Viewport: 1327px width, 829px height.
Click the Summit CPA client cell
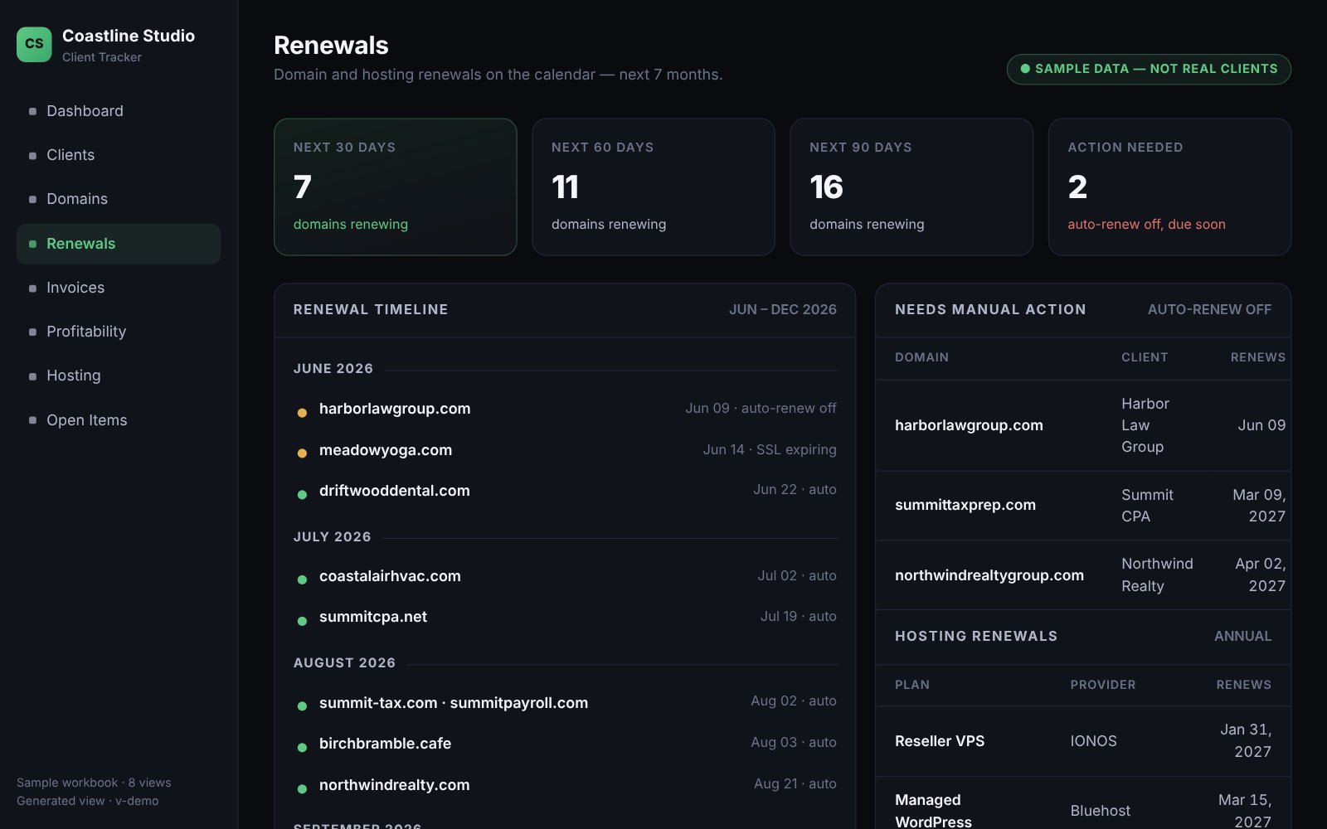click(x=1147, y=506)
